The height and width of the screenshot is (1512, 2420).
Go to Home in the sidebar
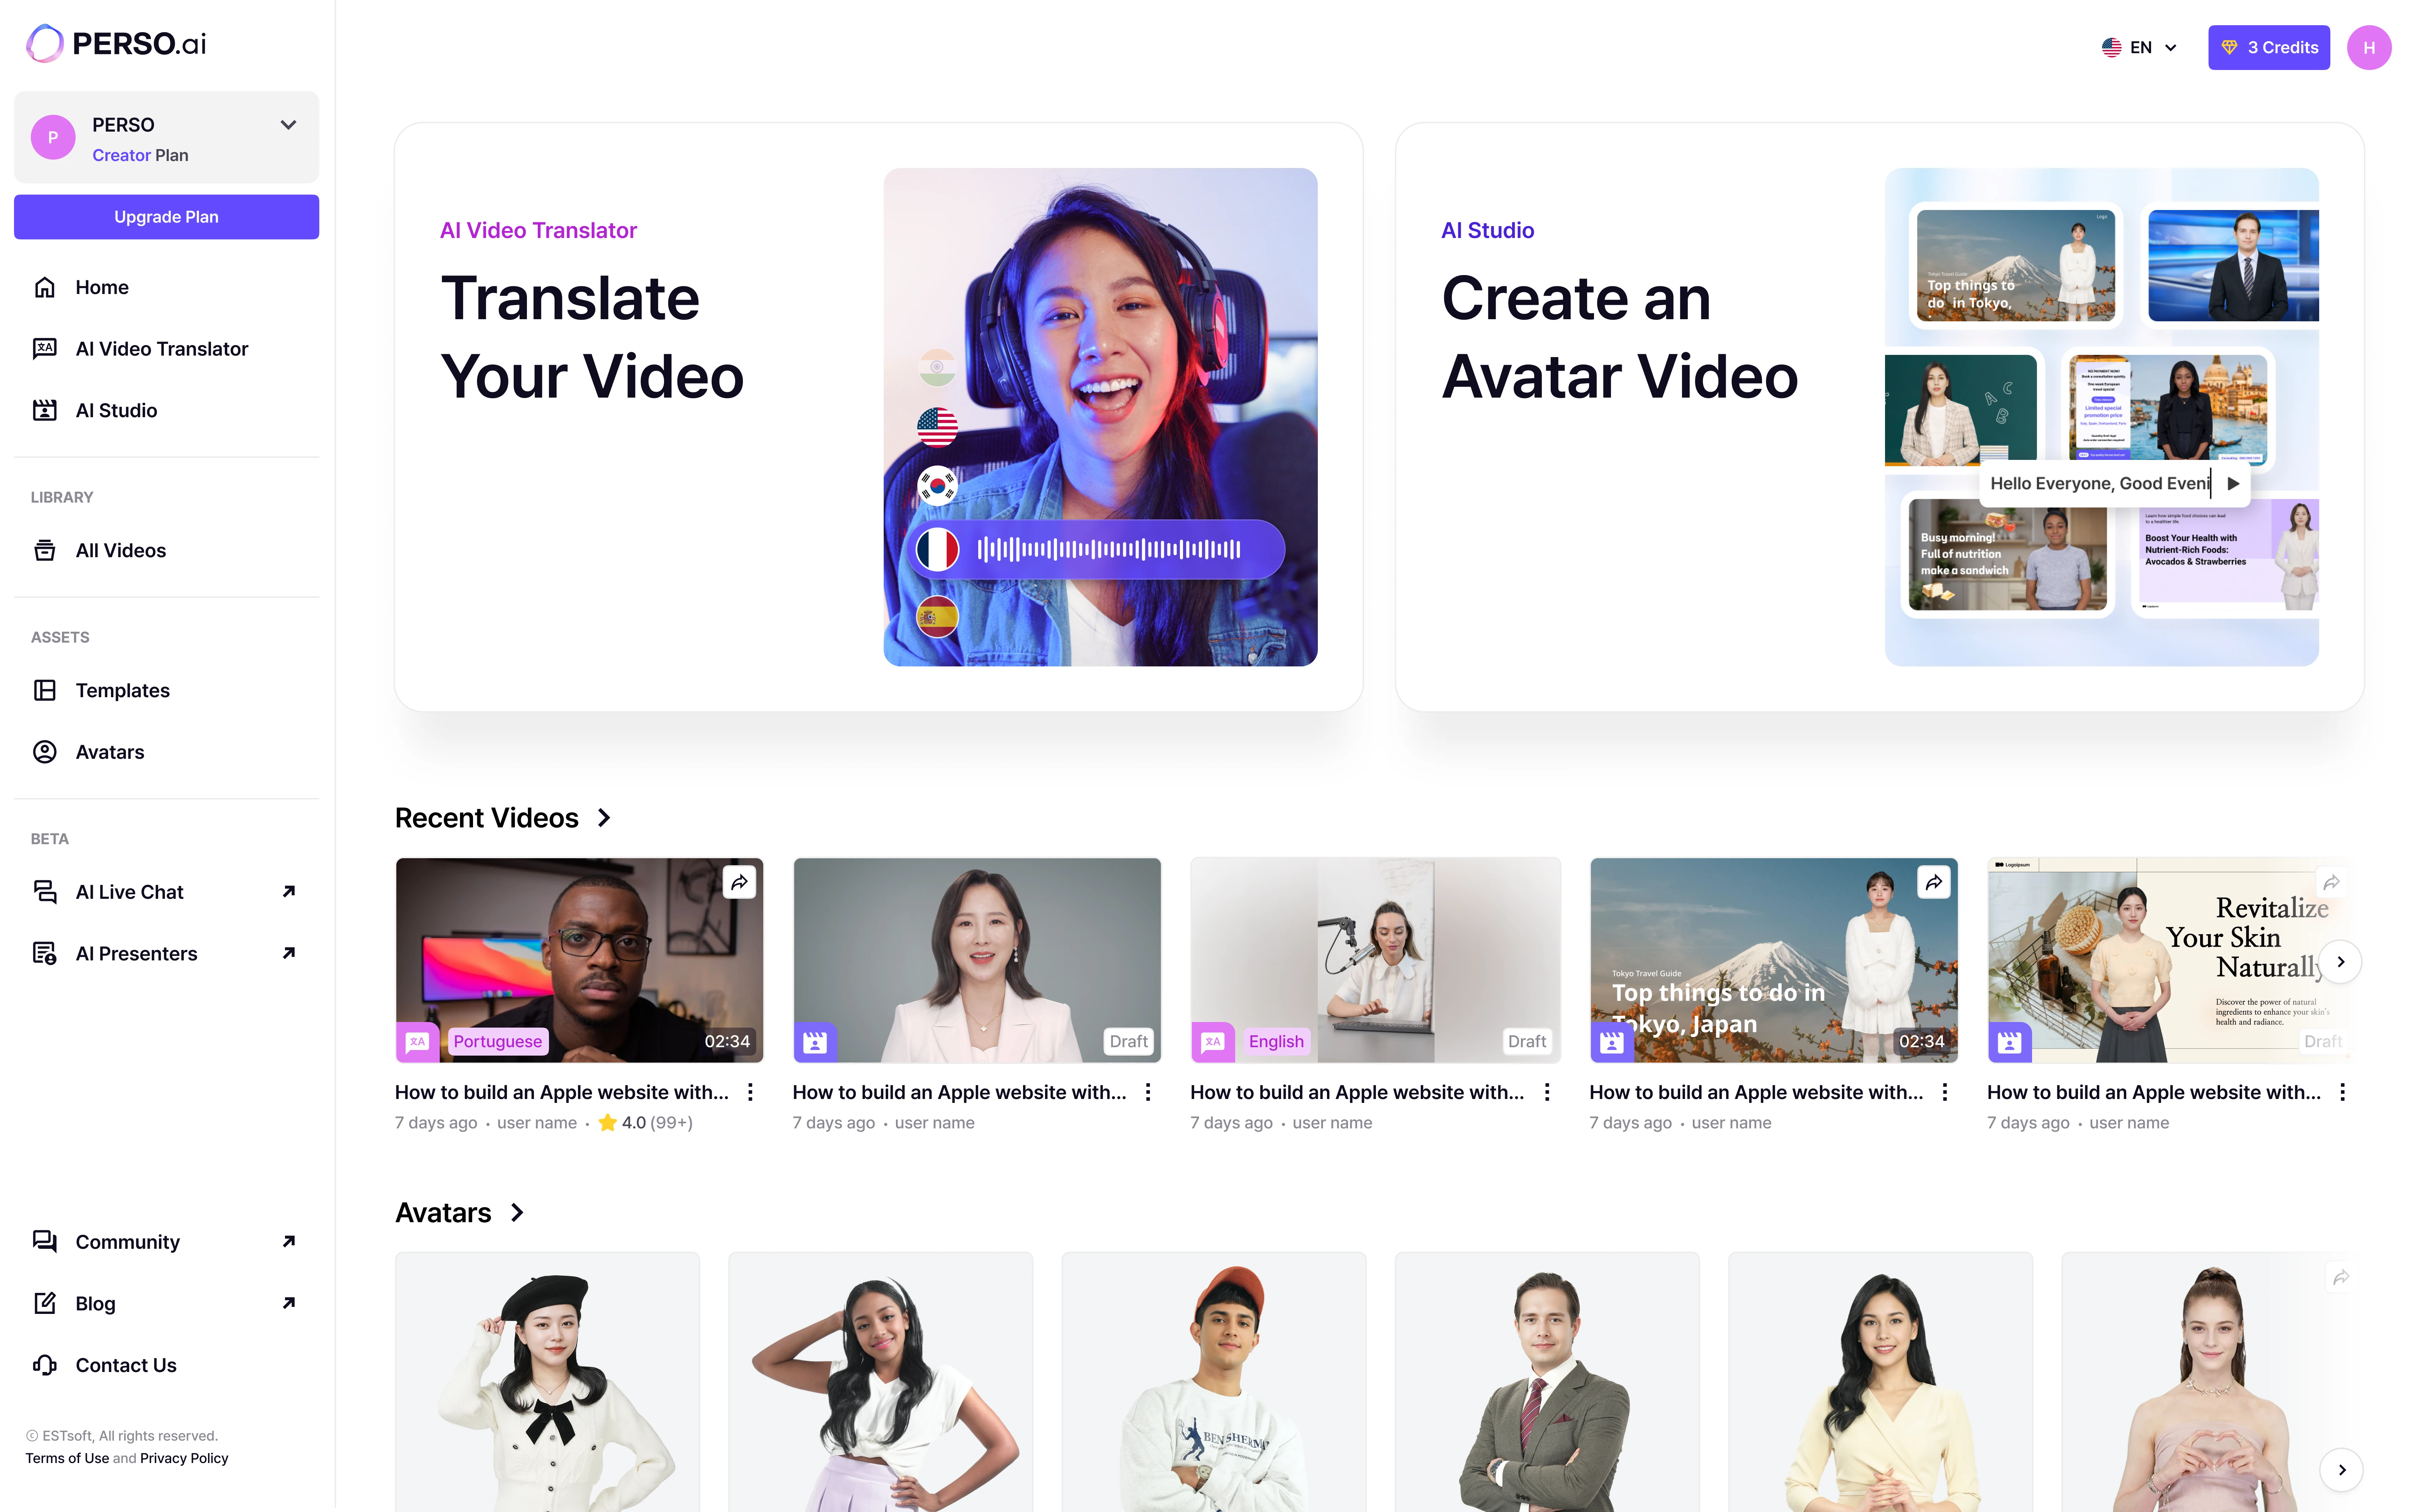click(x=167, y=287)
